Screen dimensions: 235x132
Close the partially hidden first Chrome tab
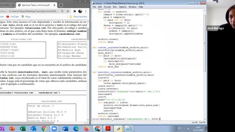click(x=13, y=5)
